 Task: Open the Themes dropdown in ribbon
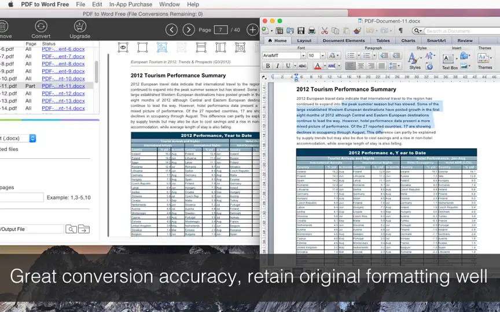(x=485, y=58)
